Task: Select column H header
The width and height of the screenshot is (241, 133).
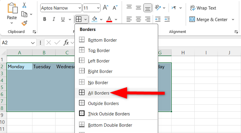Action: pos(183,52)
